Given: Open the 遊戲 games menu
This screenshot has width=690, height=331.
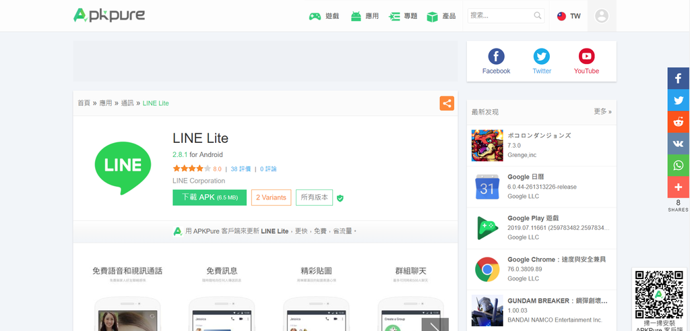Looking at the screenshot, I should (x=324, y=16).
